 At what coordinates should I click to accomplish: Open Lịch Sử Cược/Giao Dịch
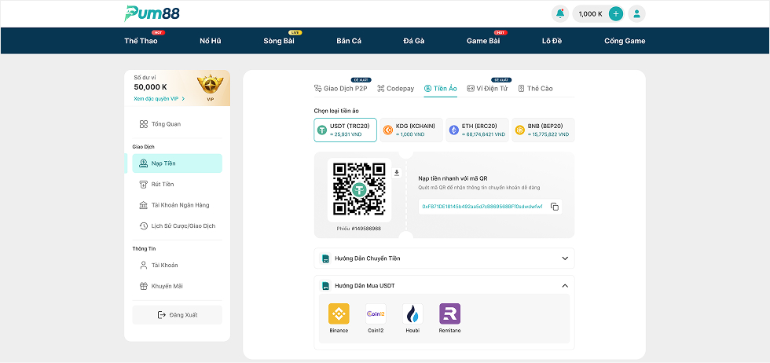177,226
